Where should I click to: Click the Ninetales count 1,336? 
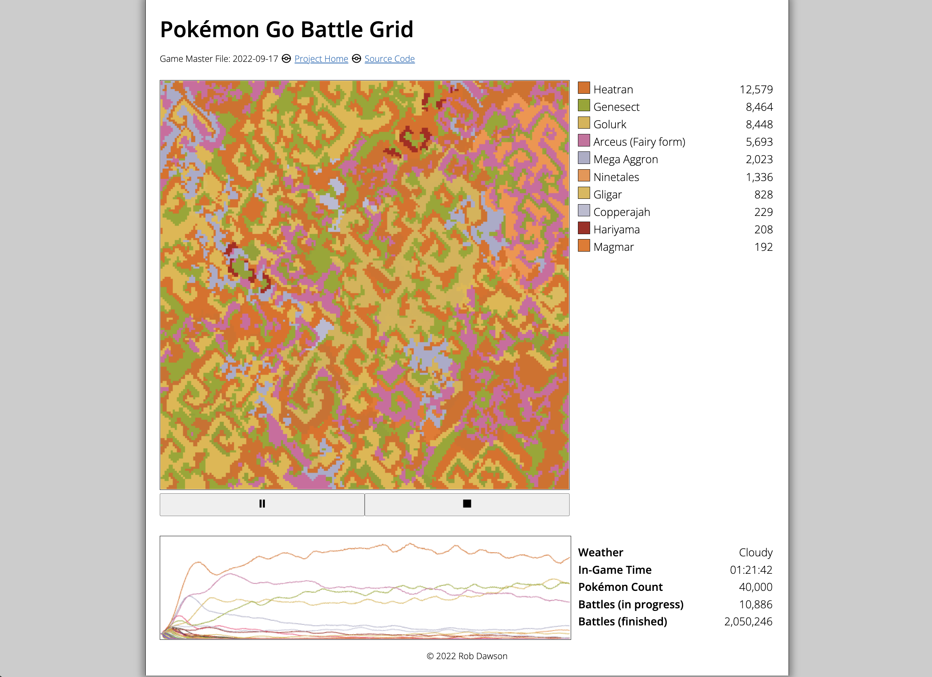759,177
